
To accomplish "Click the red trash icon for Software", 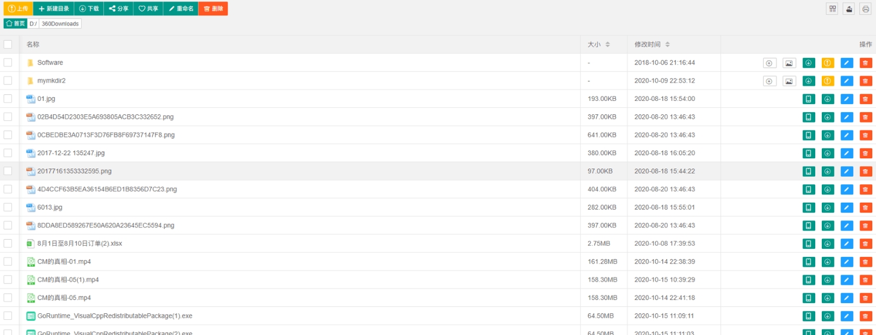I will (866, 63).
